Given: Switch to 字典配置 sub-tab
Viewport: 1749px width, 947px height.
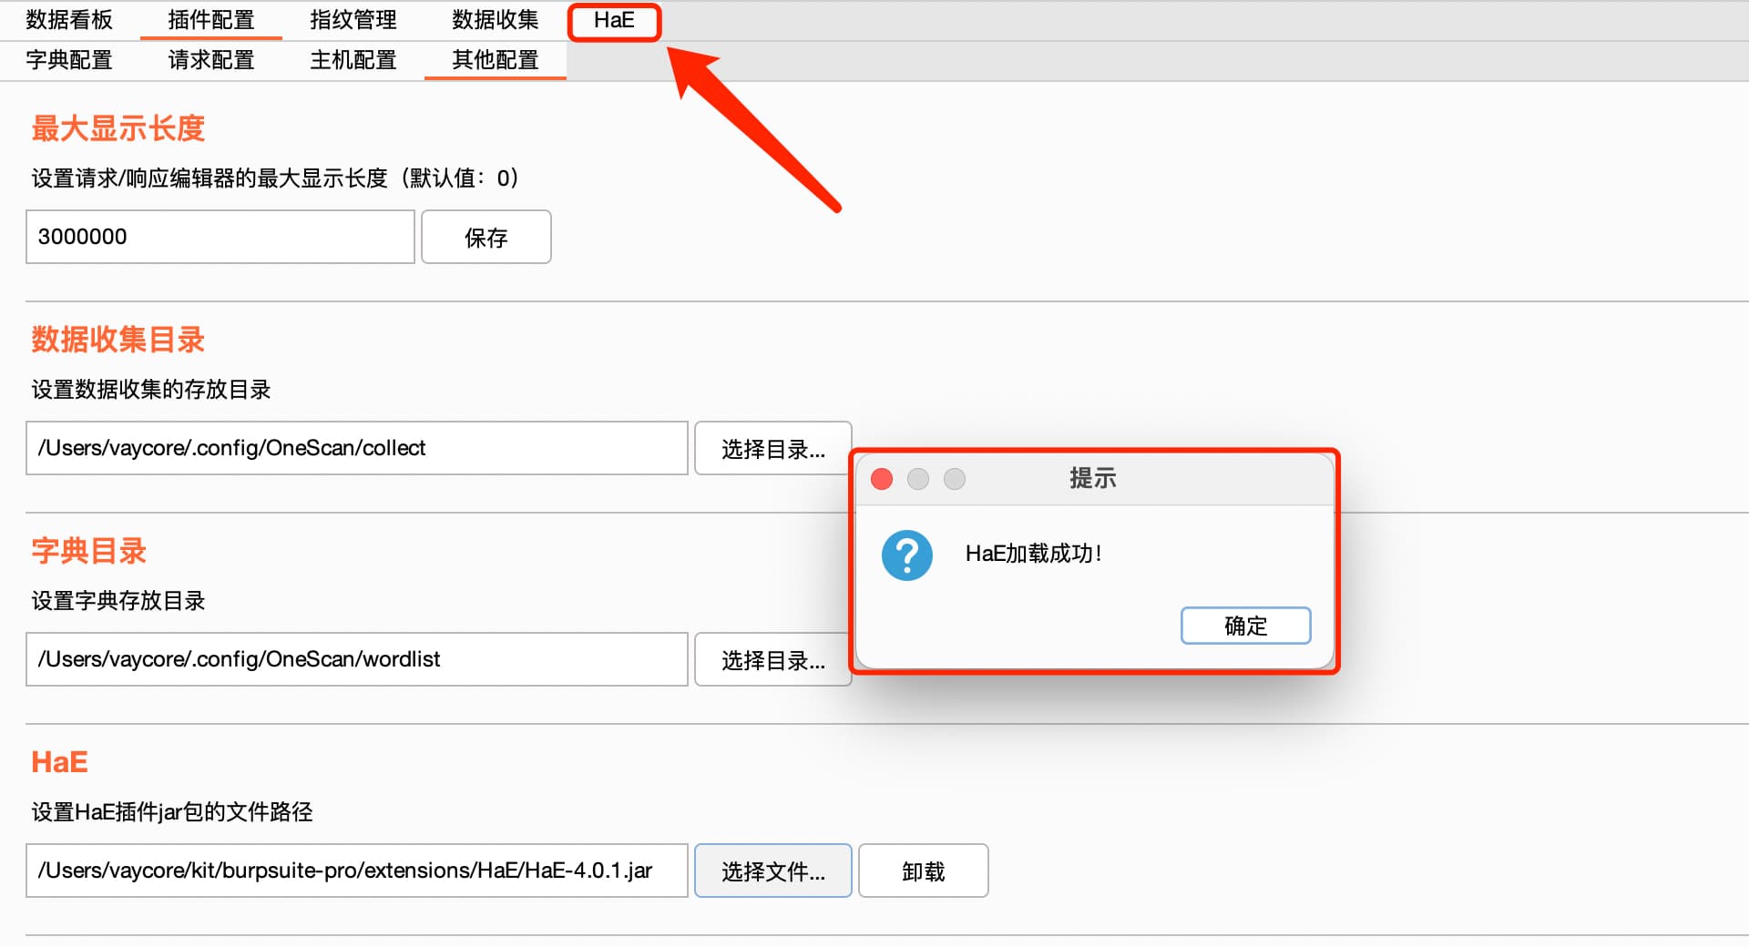Looking at the screenshot, I should [x=69, y=60].
